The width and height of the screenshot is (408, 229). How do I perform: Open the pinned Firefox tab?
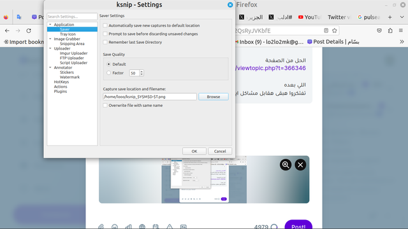pos(6,17)
